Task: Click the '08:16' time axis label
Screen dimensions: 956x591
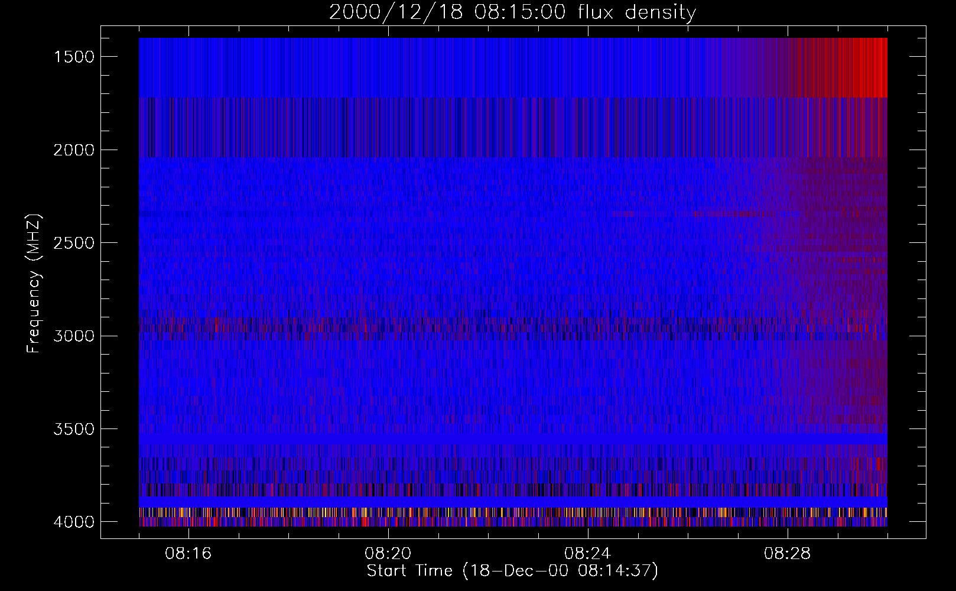Action: pos(188,554)
